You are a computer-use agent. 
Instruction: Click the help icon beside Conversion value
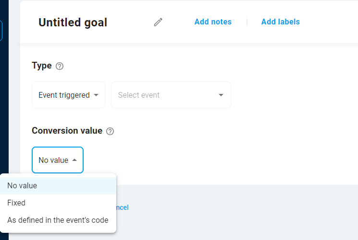pyautogui.click(x=110, y=131)
